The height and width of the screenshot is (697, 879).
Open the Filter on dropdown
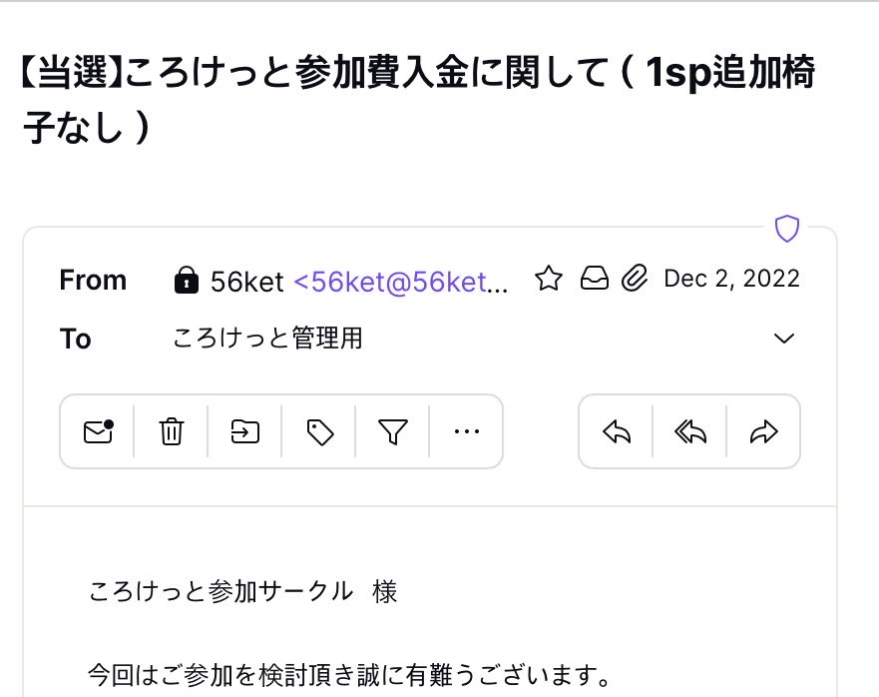click(393, 431)
